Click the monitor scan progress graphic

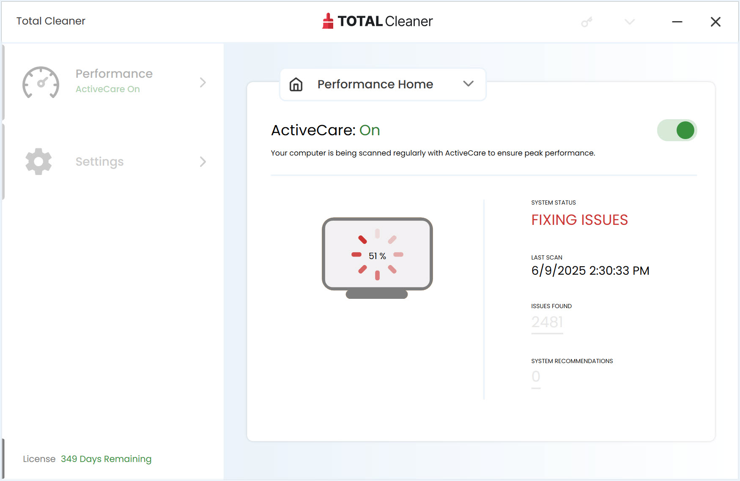pos(377,258)
